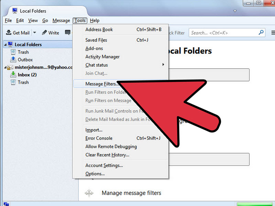The width and height of the screenshot is (275, 206).
Task: Choose Saved Files menu entry
Action: [121, 40]
